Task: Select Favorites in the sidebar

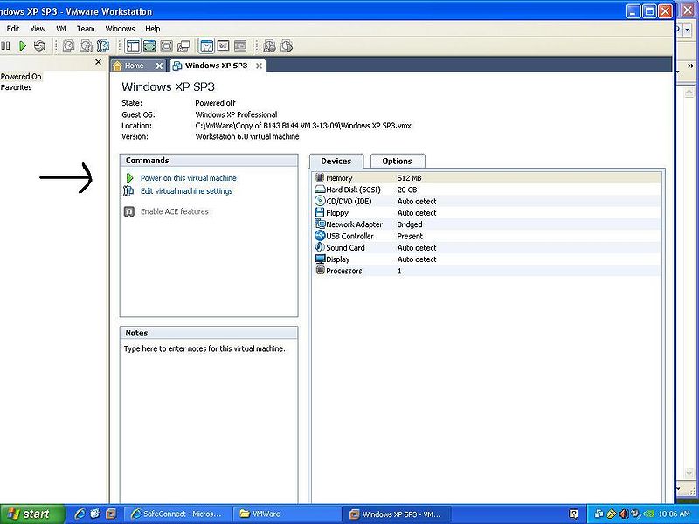Action: tap(16, 87)
